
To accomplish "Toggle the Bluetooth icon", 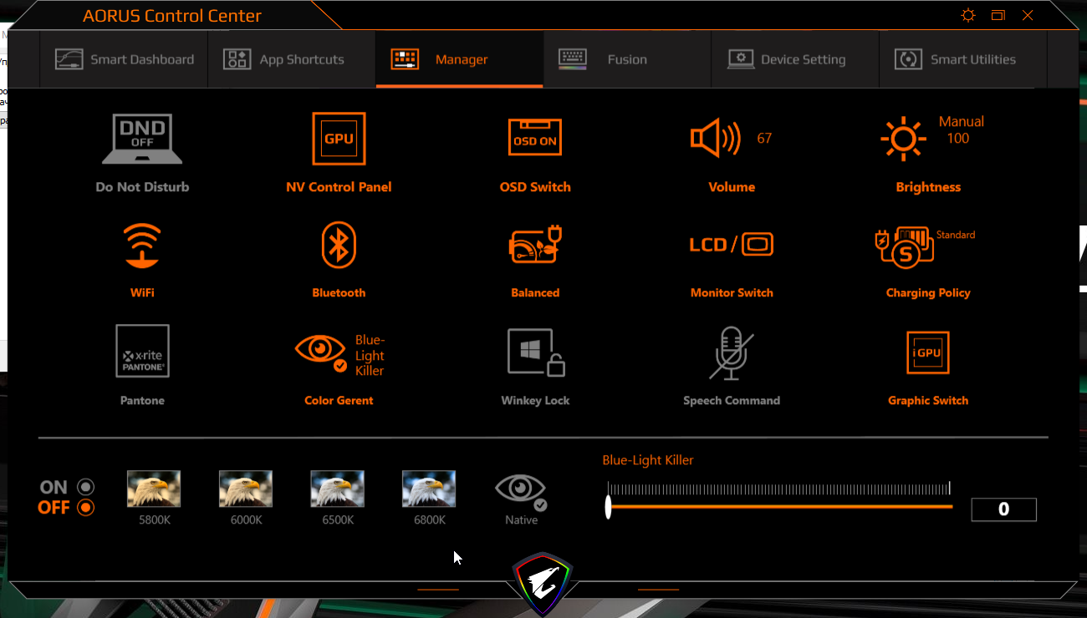I will [339, 245].
